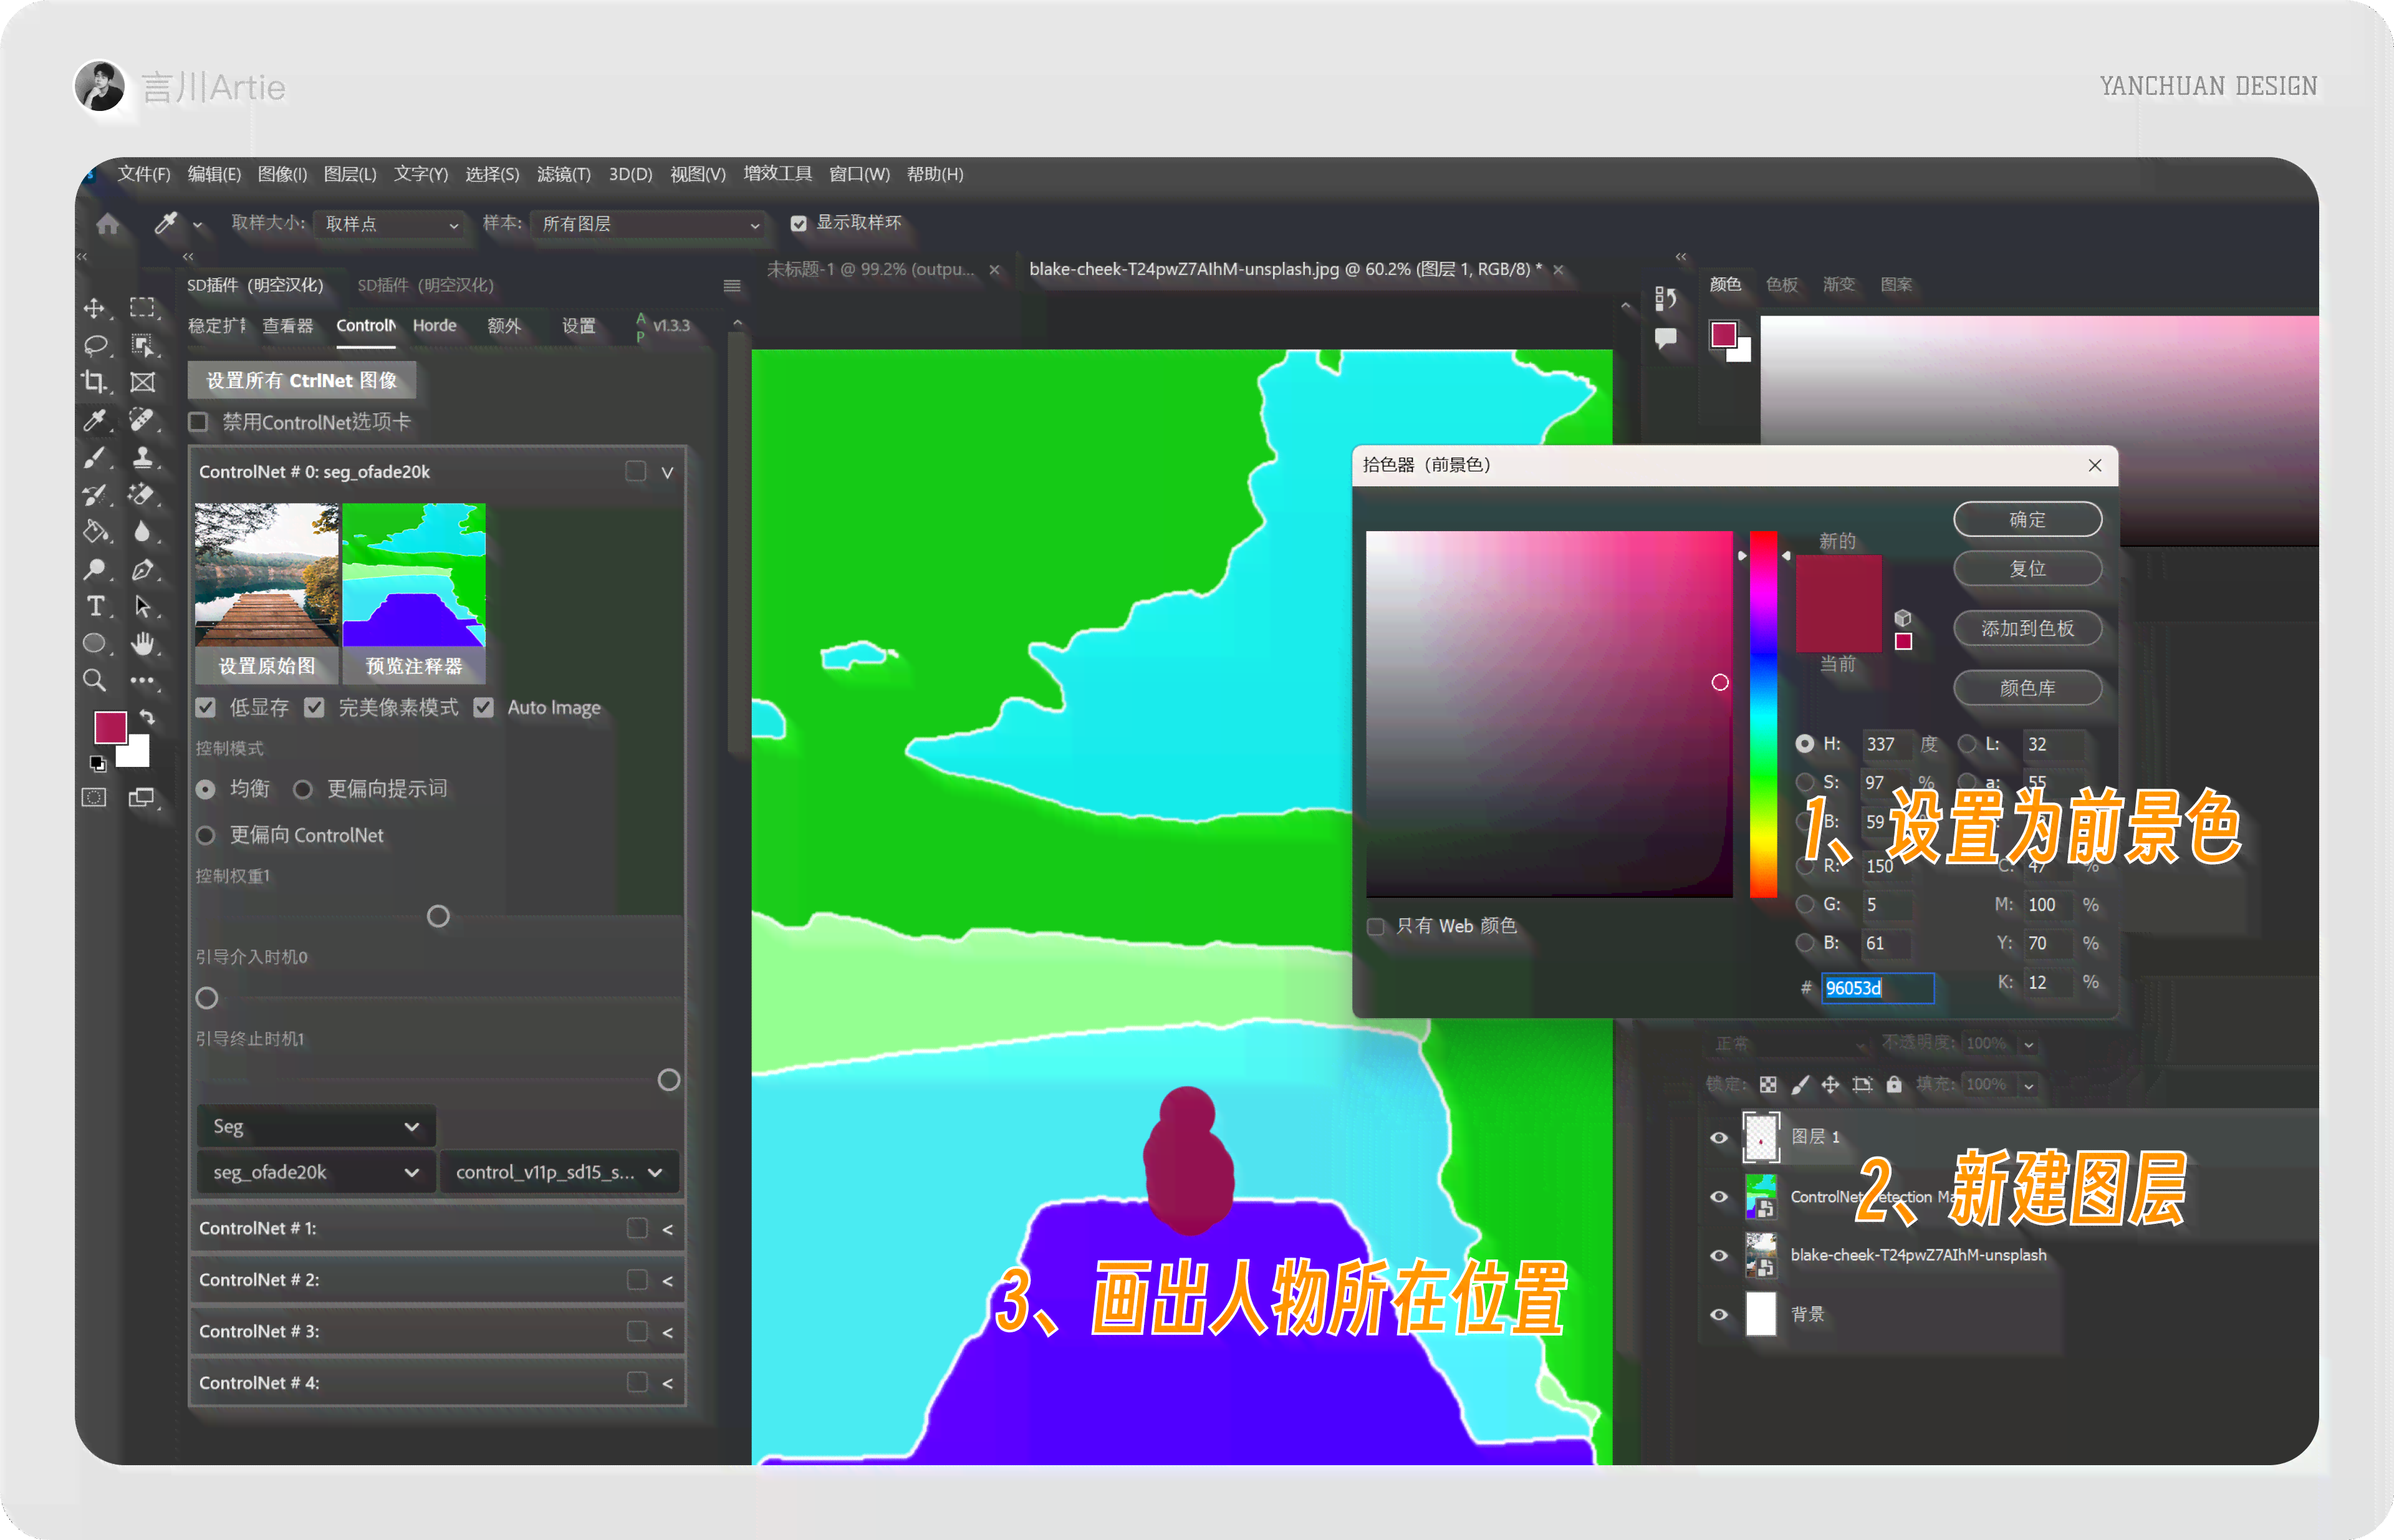Open the seg_ofade20k dropdown
The width and height of the screenshot is (2394, 1540).
click(x=316, y=1172)
